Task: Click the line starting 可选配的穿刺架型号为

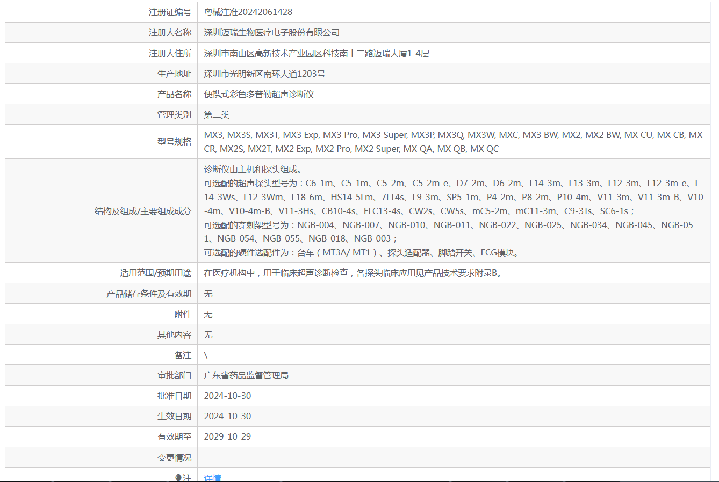Action: click(449, 225)
